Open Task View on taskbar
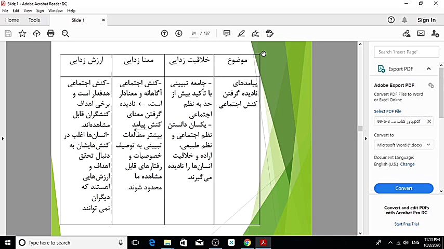The height and width of the screenshot is (249, 444). tap(135, 242)
